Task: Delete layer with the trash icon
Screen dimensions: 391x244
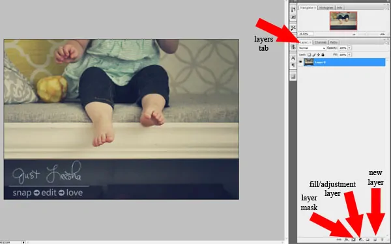Action: click(382, 239)
